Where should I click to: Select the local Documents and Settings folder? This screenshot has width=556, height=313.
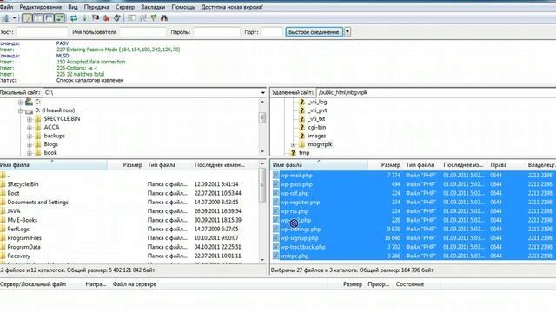point(37,202)
